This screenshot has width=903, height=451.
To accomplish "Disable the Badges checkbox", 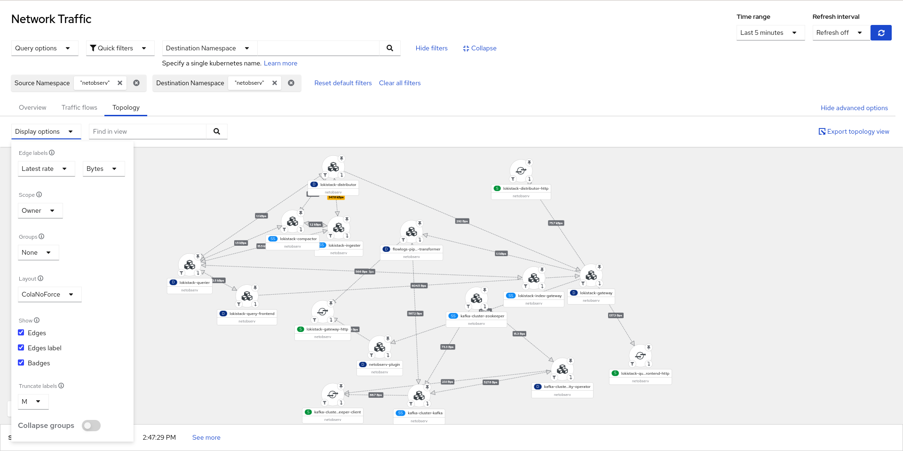I will point(21,363).
